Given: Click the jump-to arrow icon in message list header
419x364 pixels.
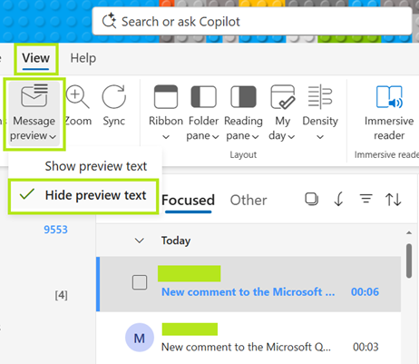Looking at the screenshot, I should pos(339,199).
